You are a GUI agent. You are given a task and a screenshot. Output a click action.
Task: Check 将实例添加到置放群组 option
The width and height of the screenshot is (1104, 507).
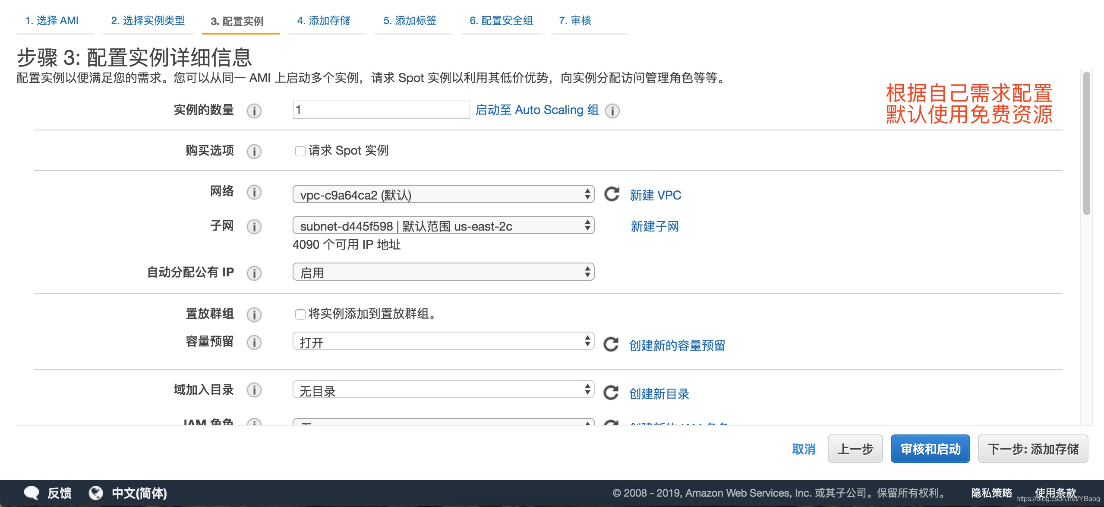pos(300,314)
